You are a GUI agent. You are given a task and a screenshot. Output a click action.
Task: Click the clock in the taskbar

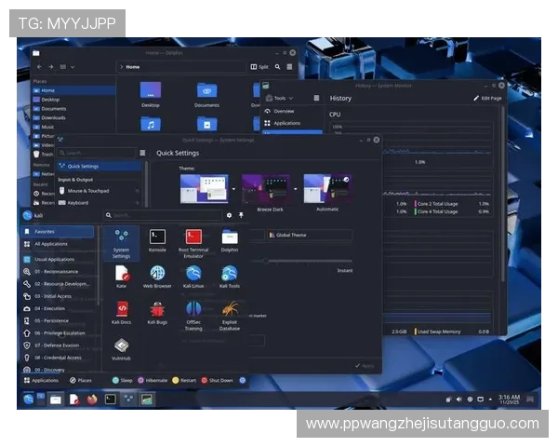[509, 400]
